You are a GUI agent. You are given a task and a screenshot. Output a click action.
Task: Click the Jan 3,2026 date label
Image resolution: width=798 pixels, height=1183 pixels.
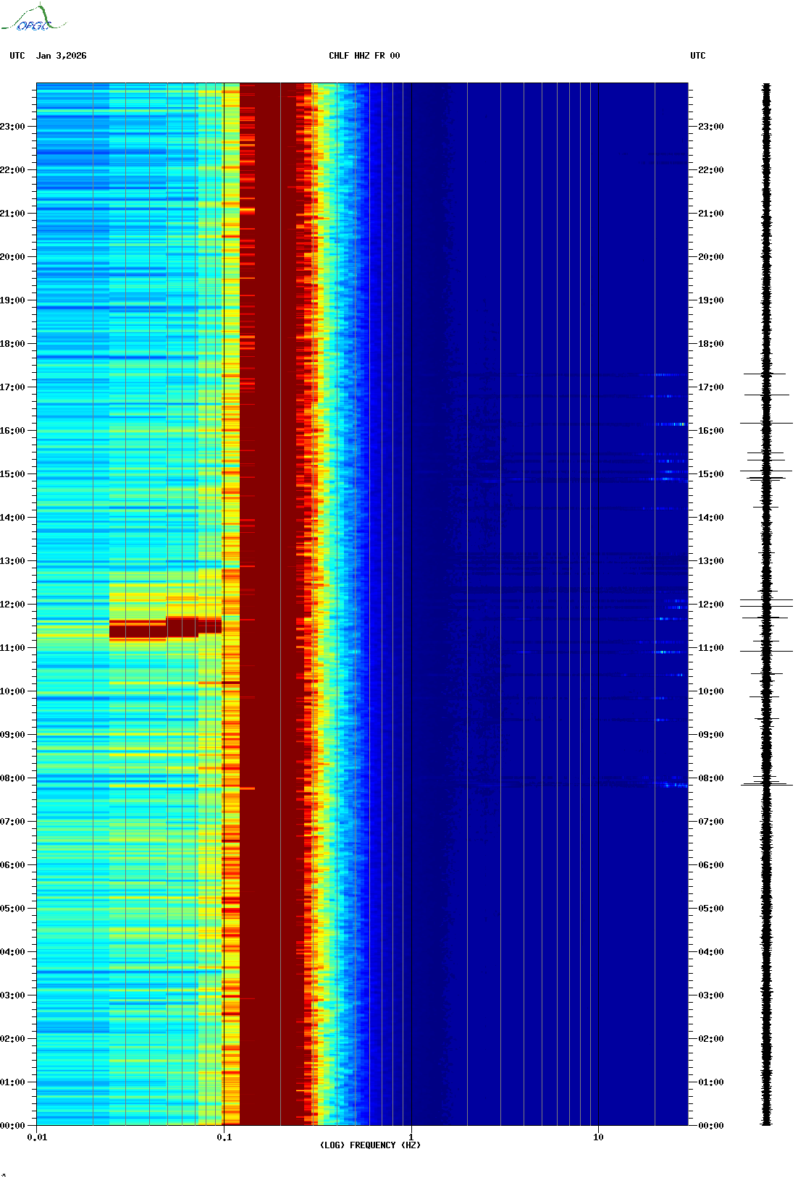62,56
